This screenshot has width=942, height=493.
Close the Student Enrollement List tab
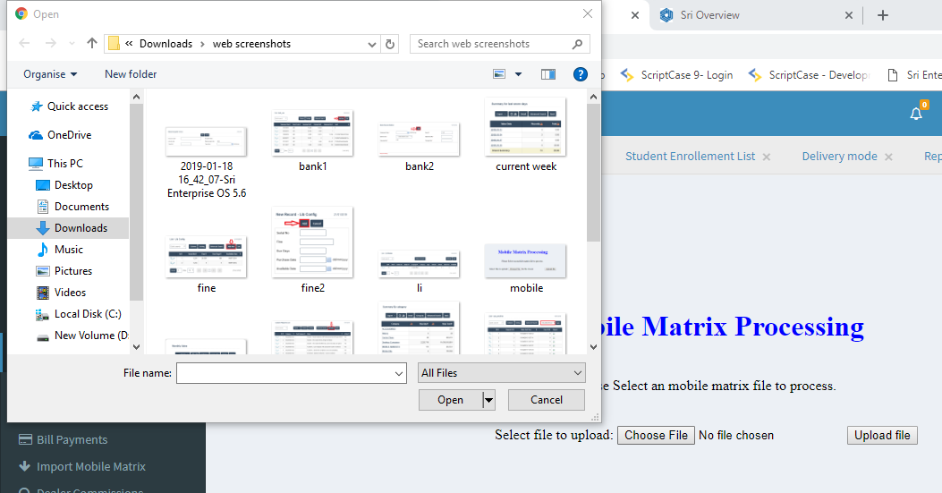coord(767,157)
